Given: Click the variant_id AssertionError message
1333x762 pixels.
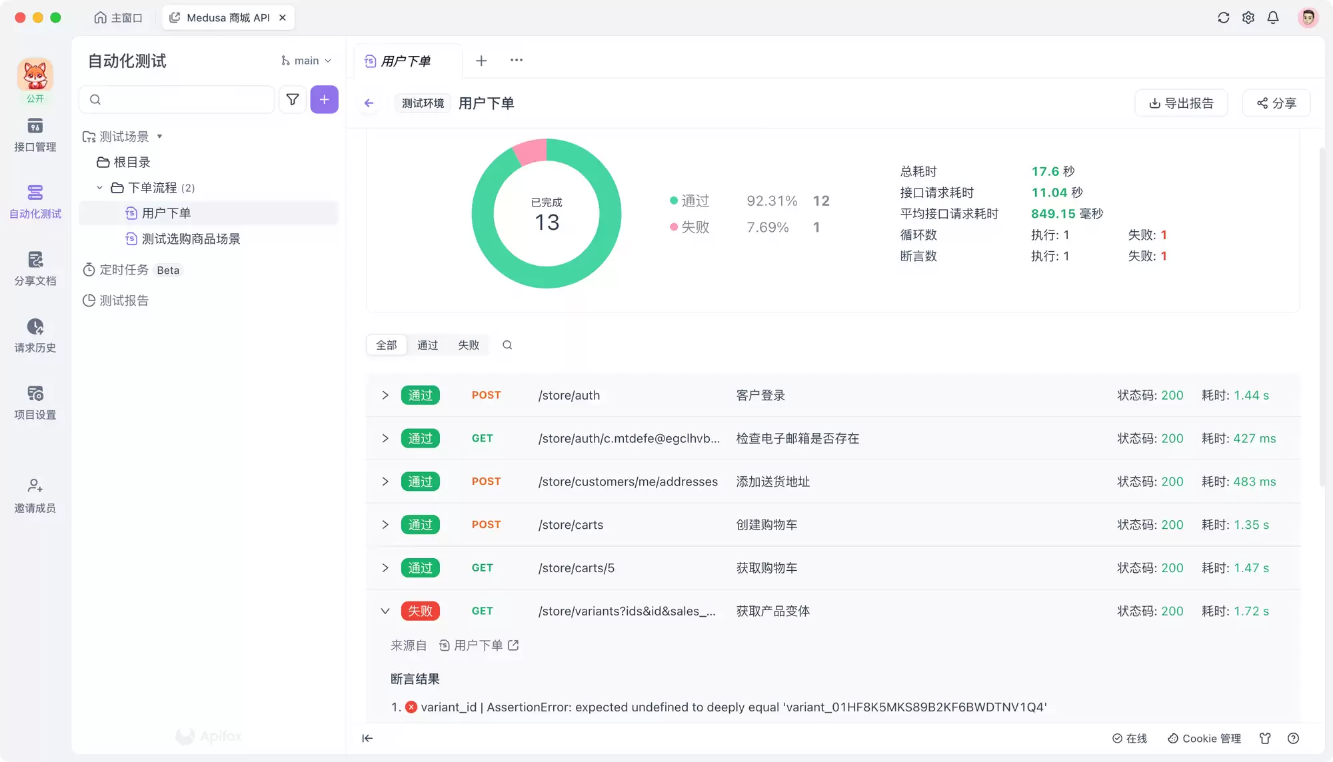Looking at the screenshot, I should (733, 707).
